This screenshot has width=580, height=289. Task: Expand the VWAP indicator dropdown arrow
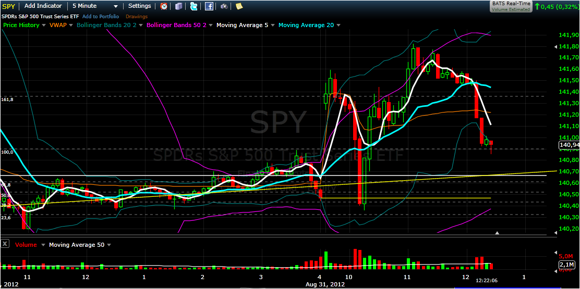(x=70, y=26)
